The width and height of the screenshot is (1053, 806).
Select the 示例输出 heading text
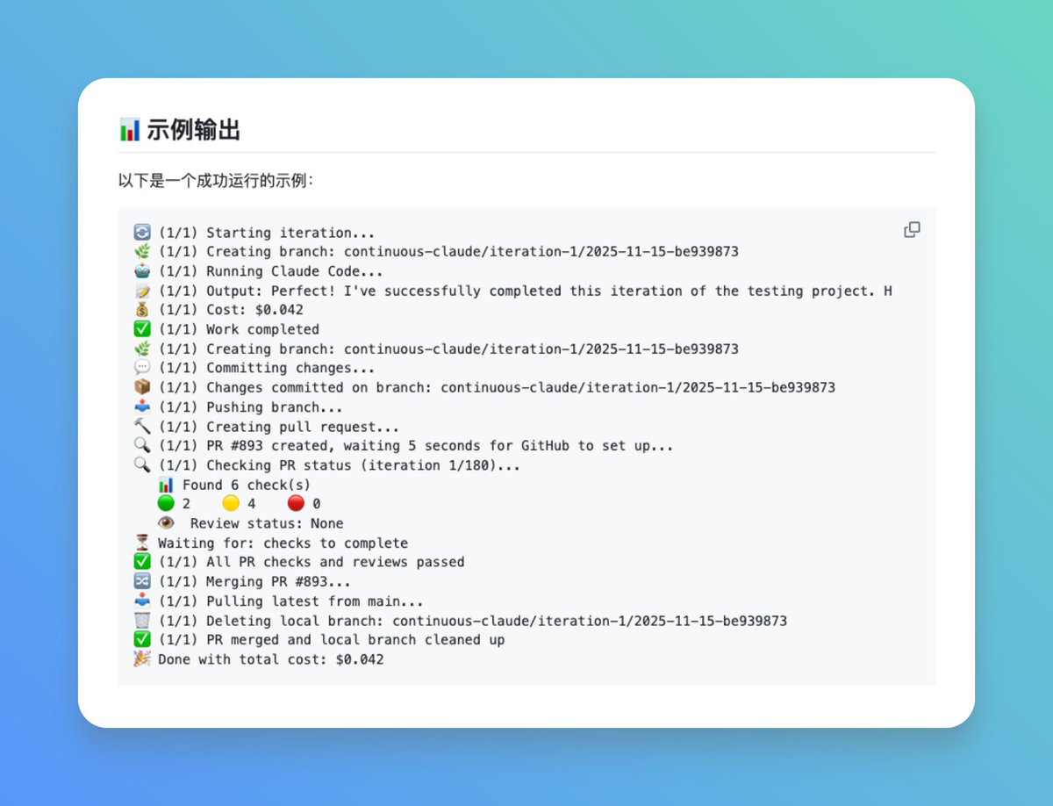(x=193, y=130)
